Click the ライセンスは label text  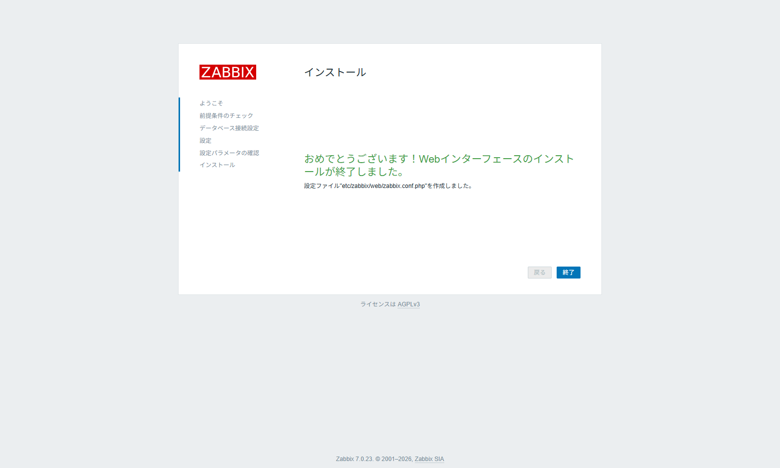[x=378, y=304]
